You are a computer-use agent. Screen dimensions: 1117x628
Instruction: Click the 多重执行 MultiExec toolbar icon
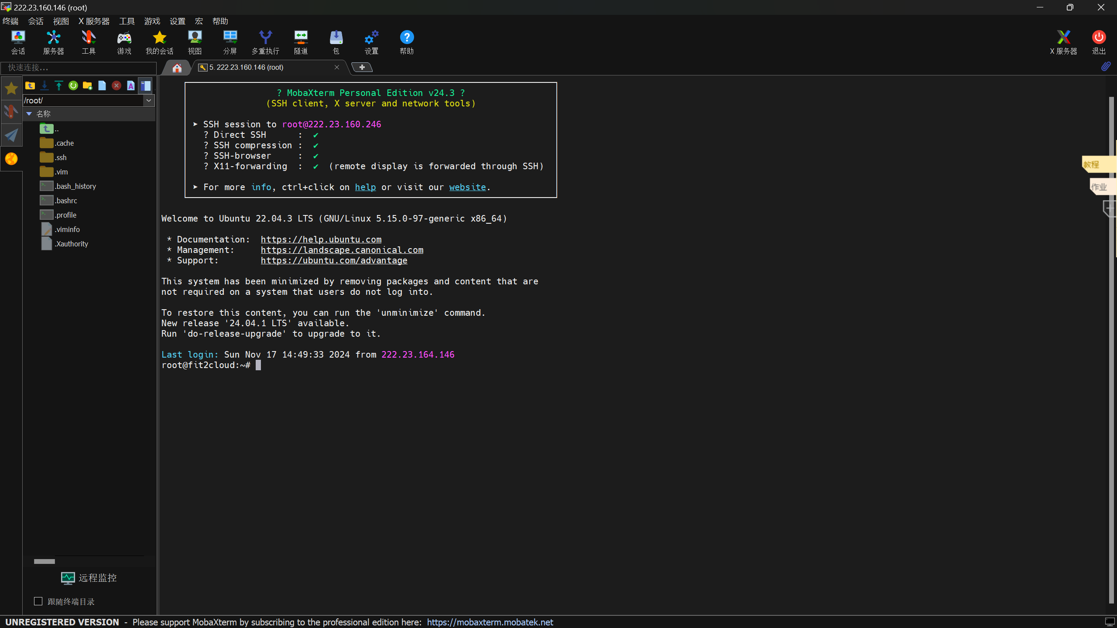[x=265, y=42]
